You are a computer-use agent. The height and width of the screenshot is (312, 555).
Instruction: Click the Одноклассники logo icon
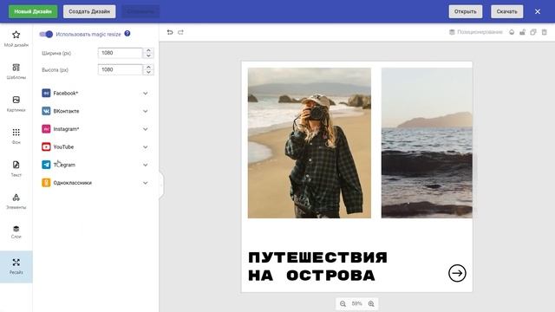pyautogui.click(x=46, y=183)
